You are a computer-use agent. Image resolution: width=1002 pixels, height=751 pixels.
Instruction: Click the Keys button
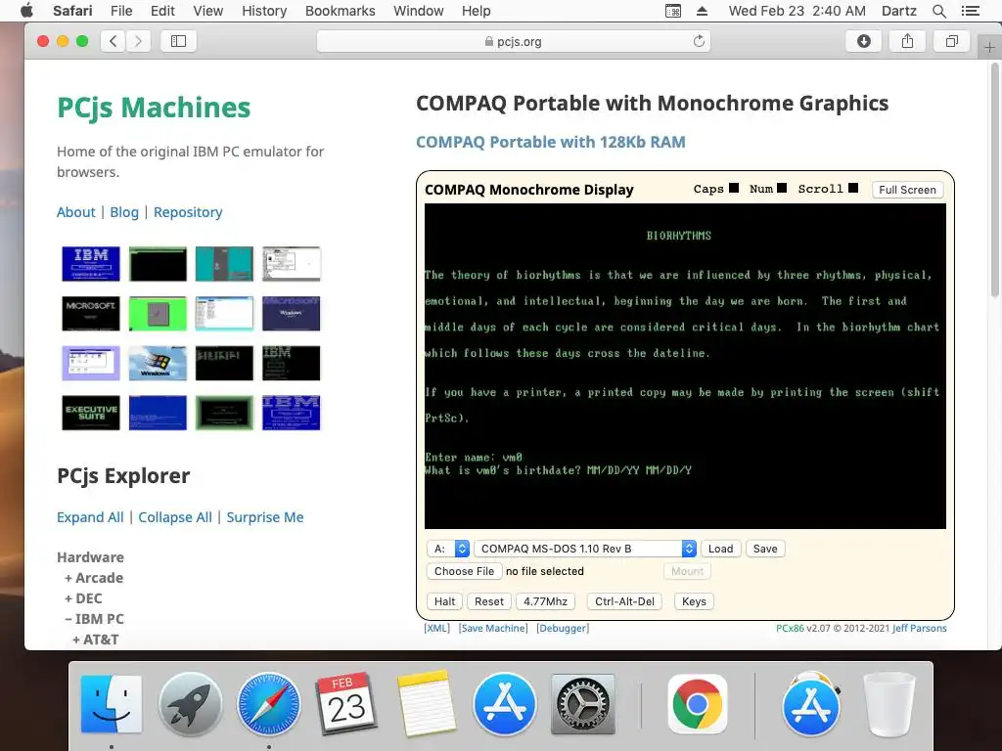pyautogui.click(x=694, y=601)
